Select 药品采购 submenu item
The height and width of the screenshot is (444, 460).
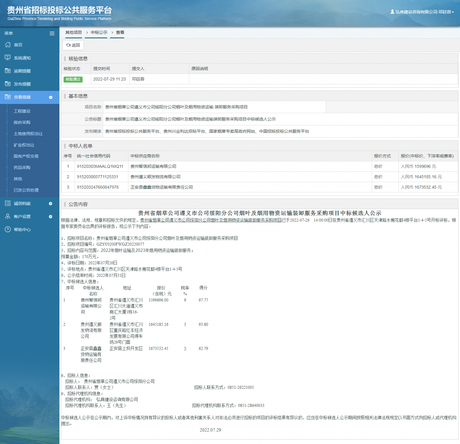pos(22,168)
